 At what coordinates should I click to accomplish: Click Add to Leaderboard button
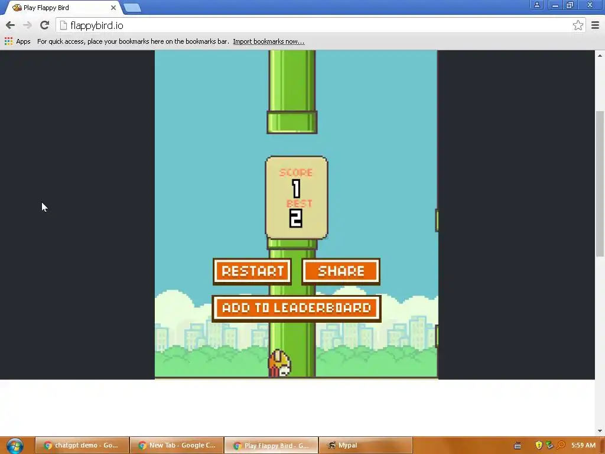(x=297, y=308)
